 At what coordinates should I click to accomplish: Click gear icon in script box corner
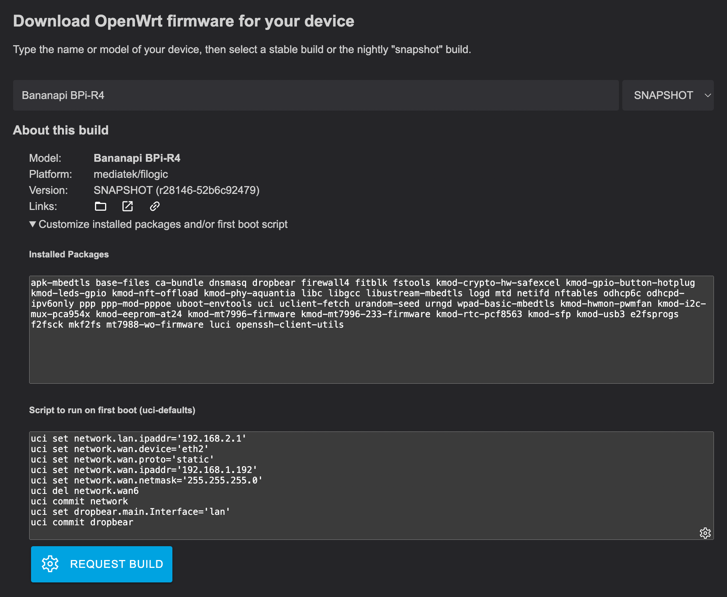coord(705,533)
